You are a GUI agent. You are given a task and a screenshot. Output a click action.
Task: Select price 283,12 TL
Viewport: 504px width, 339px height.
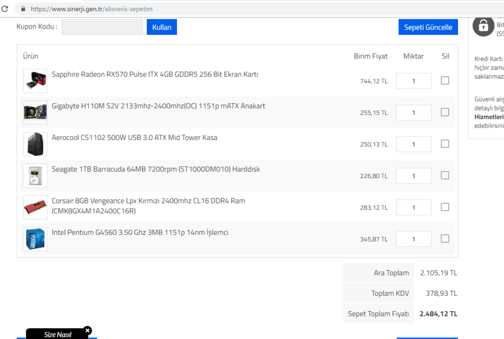click(374, 208)
